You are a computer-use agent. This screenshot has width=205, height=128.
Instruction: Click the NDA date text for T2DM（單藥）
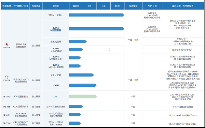coord(152,15)
